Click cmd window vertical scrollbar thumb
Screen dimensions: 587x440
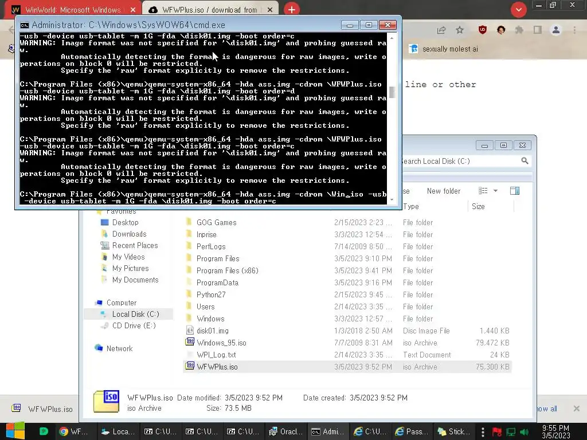point(392,92)
